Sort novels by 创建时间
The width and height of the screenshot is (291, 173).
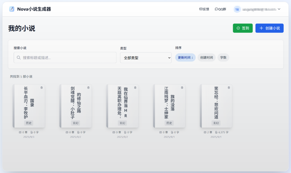click(x=206, y=58)
